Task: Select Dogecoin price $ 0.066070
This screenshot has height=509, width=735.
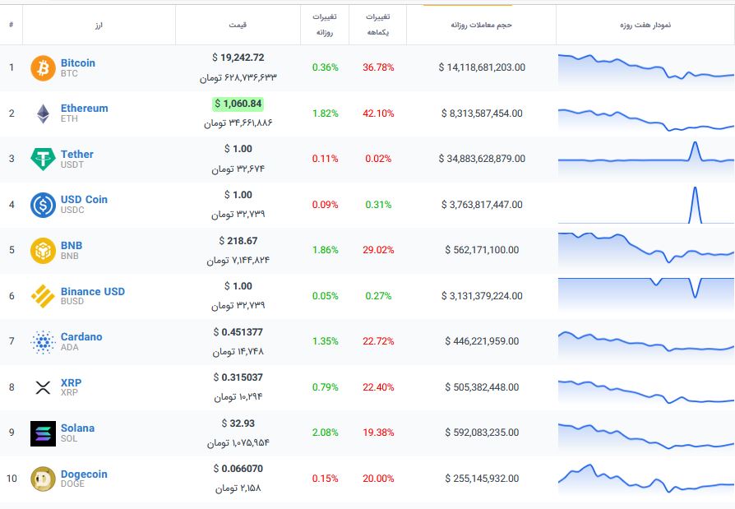Action: coord(238,469)
